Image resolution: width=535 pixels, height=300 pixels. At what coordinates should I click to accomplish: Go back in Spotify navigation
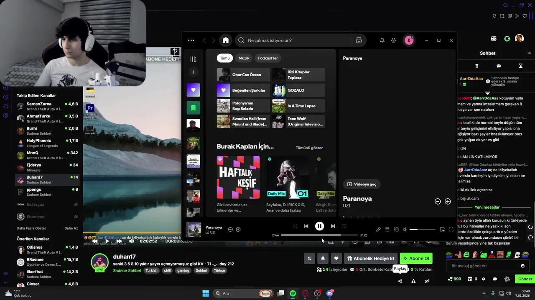(204, 40)
